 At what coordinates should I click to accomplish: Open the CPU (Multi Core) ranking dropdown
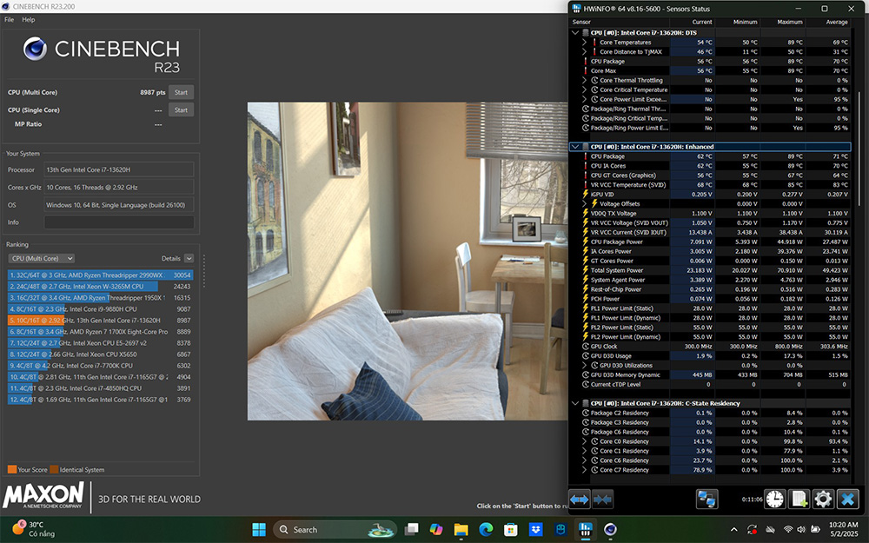point(42,258)
